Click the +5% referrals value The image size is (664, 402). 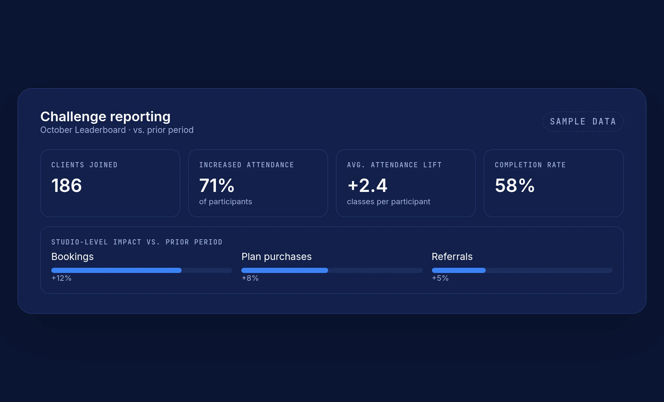[x=440, y=278]
